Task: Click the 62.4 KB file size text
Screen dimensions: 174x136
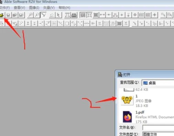Action: tap(142, 90)
